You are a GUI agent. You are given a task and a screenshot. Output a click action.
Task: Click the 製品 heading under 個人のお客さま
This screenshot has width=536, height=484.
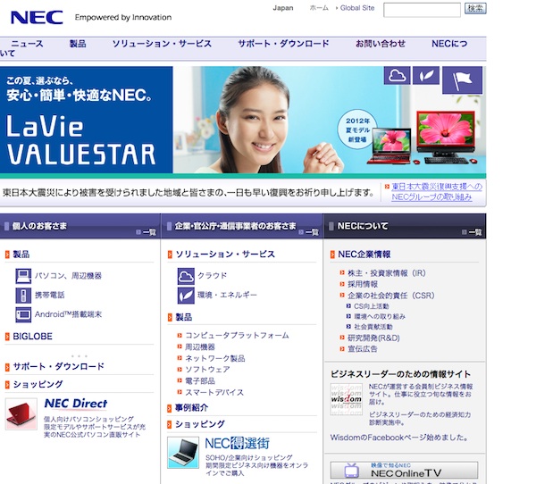coord(21,255)
